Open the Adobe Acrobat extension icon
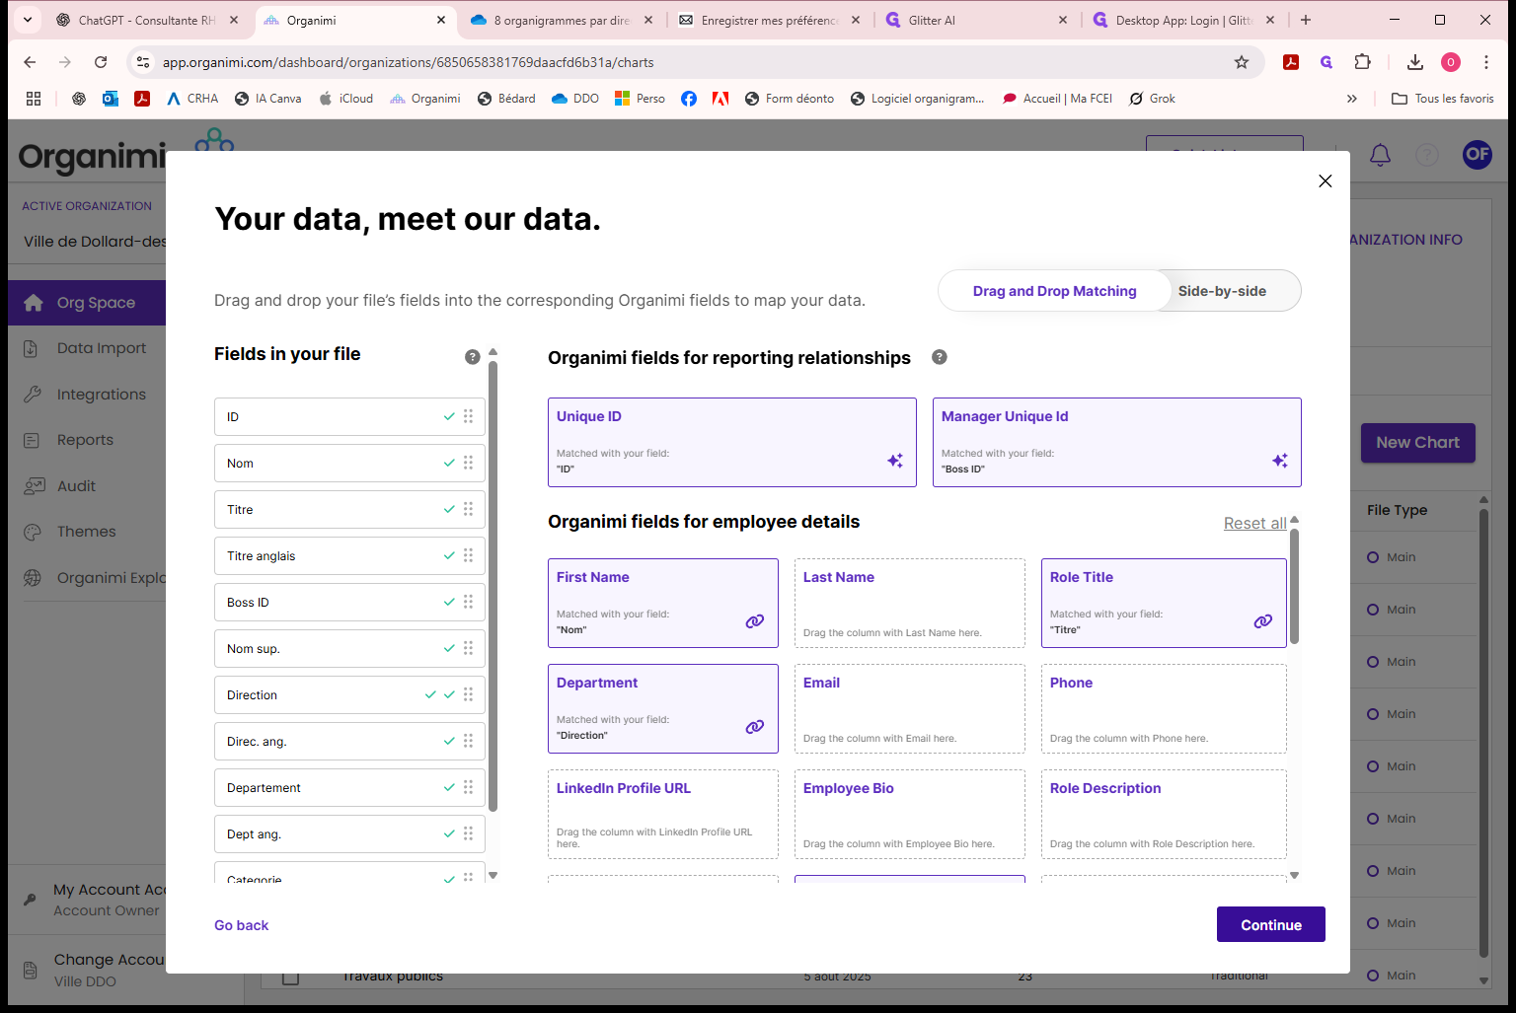The width and height of the screenshot is (1516, 1013). coord(1291,62)
